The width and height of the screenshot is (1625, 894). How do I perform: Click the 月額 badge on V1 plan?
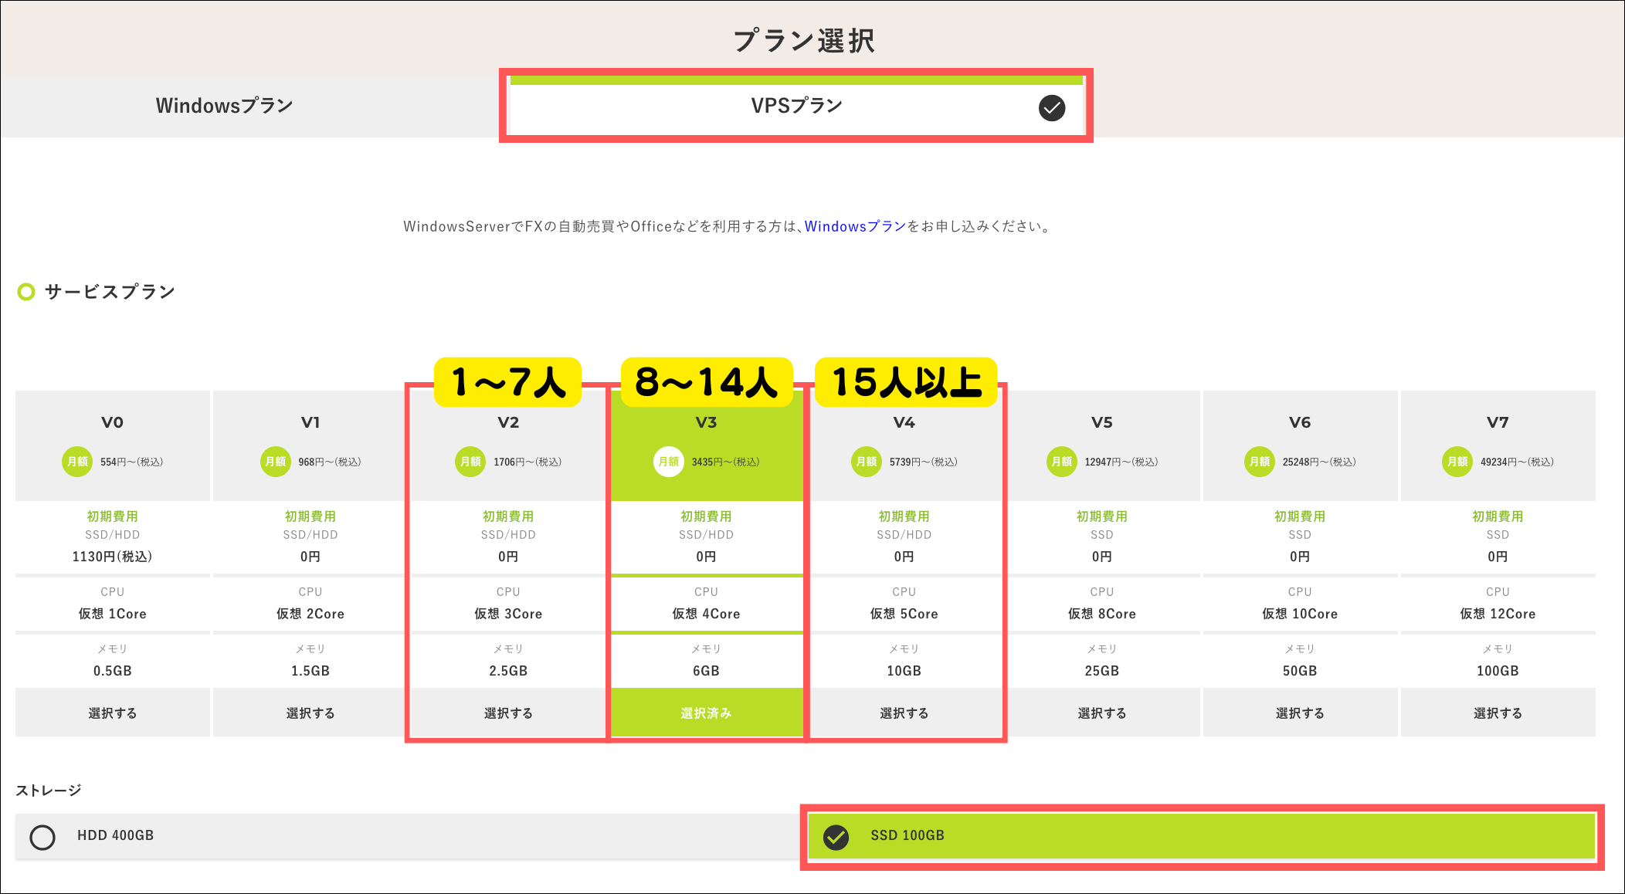point(275,462)
